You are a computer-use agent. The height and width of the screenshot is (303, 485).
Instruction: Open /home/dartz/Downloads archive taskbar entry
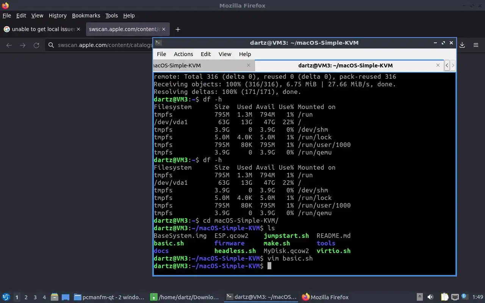[x=185, y=297]
